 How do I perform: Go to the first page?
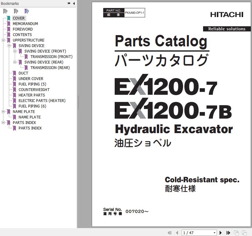click(169, 233)
